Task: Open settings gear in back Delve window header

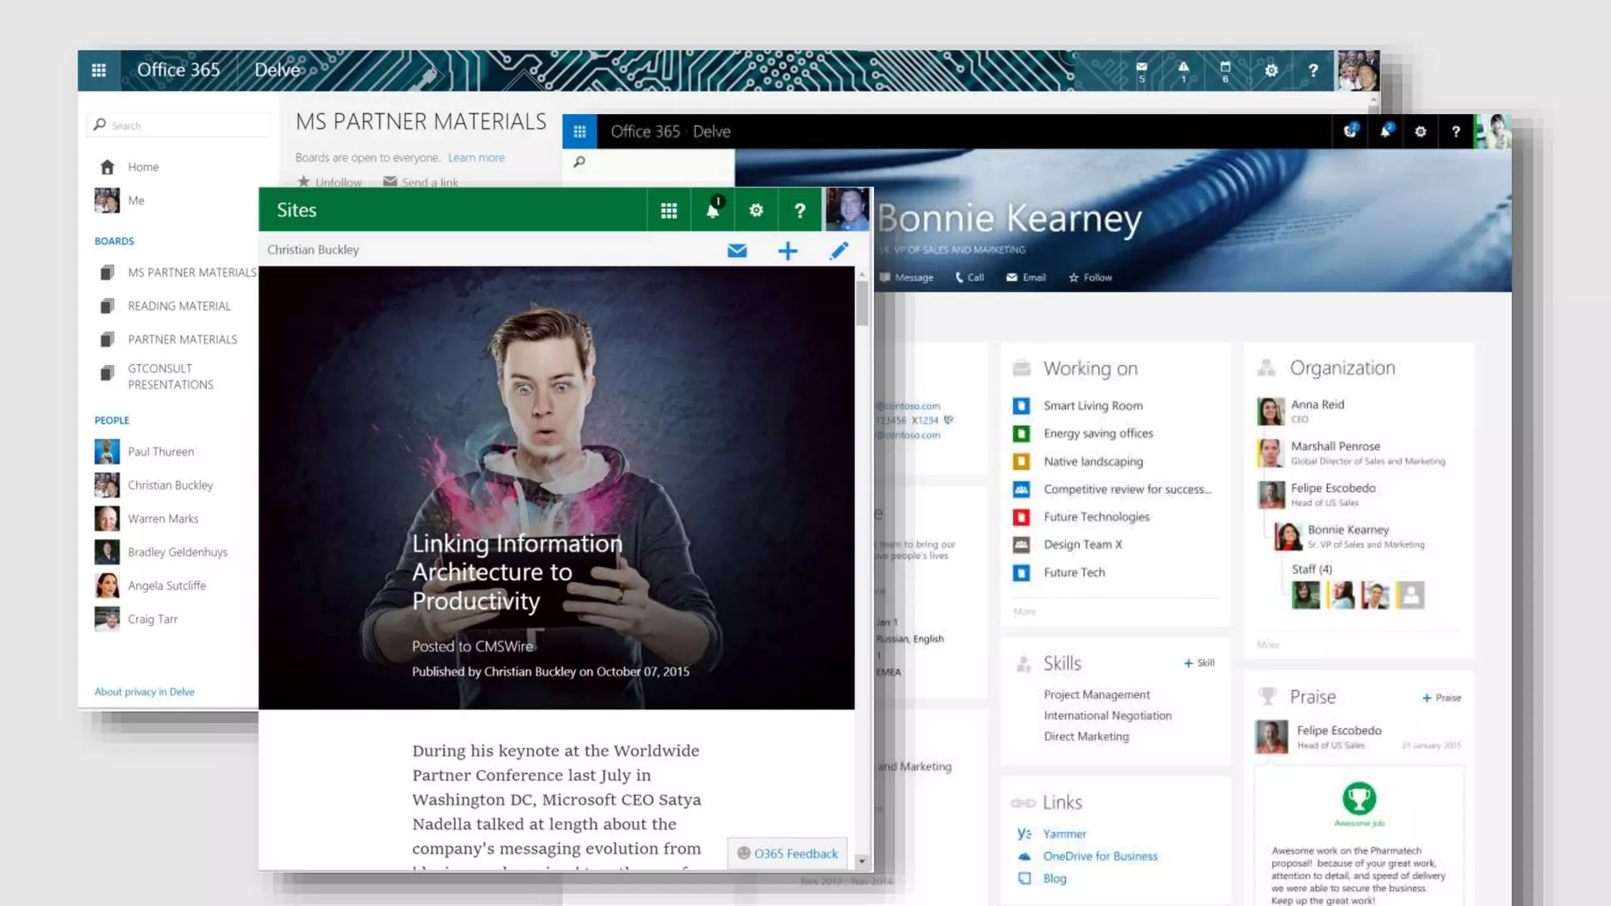Action: [1271, 70]
